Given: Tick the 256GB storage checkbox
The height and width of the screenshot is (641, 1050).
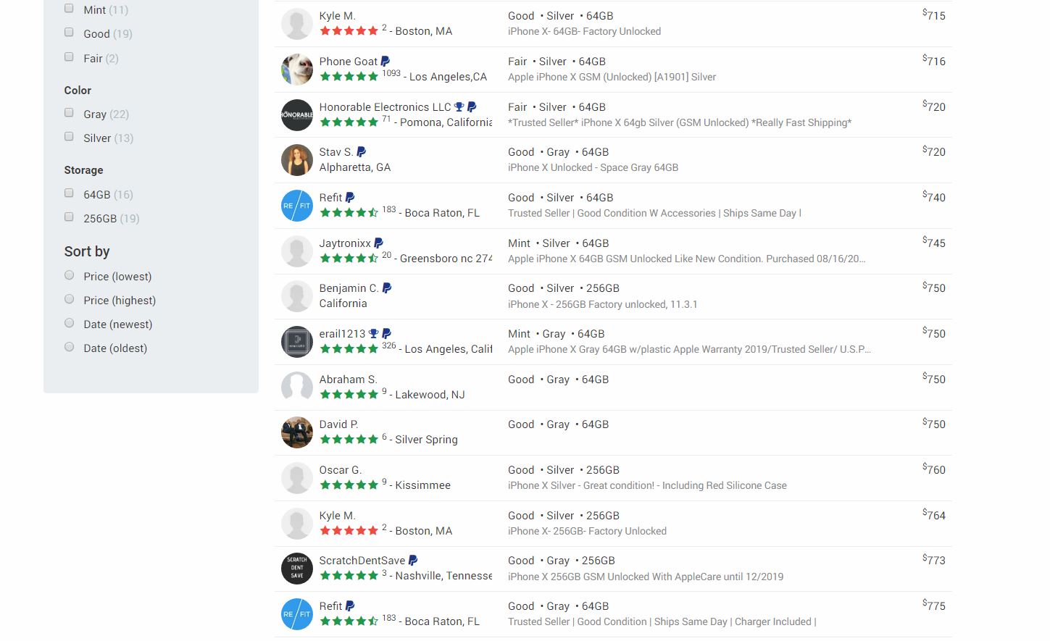Looking at the screenshot, I should tap(69, 217).
